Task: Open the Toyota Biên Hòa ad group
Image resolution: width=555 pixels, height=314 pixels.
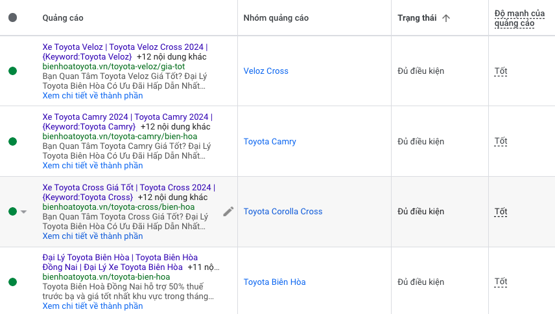Action: [x=274, y=282]
